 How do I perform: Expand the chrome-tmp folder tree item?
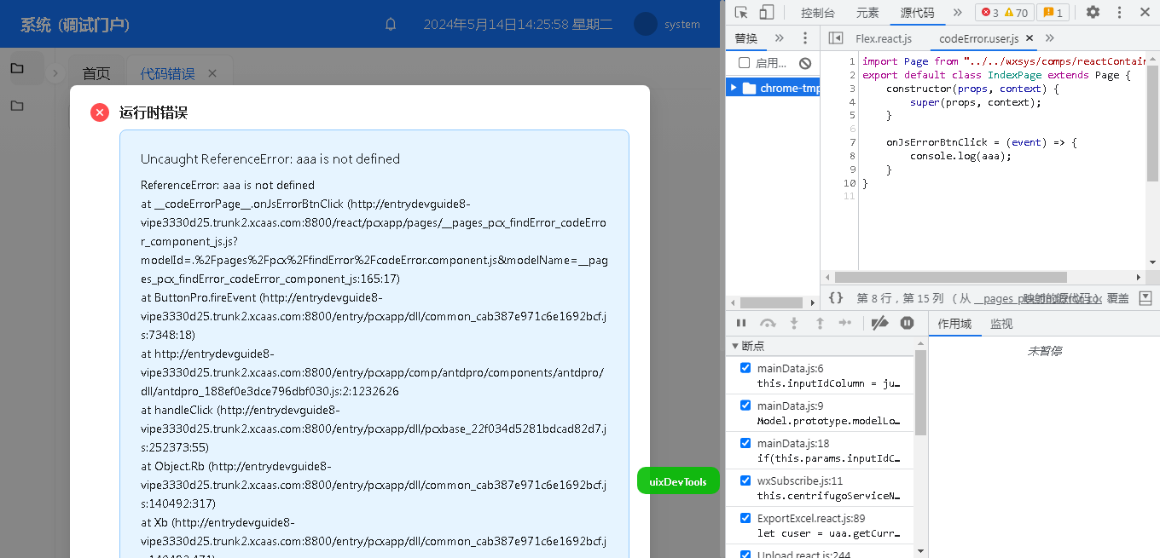pyautogui.click(x=733, y=88)
